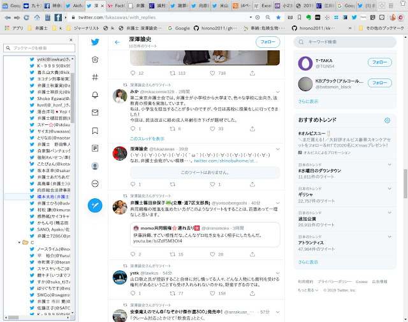Click the blue compose Tweet button
Image resolution: width=408 pixels, height=322 pixels.
pyautogui.click(x=95, y=205)
